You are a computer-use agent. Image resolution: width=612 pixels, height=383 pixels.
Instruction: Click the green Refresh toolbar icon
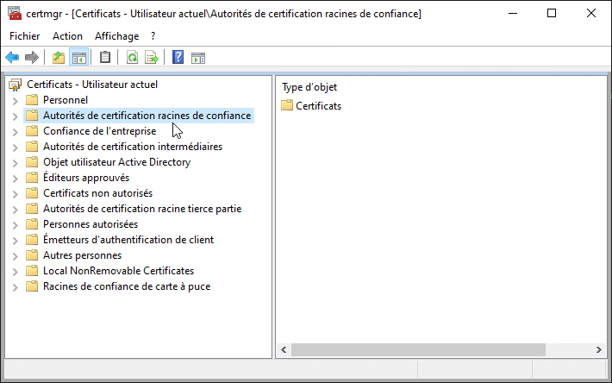click(x=132, y=58)
